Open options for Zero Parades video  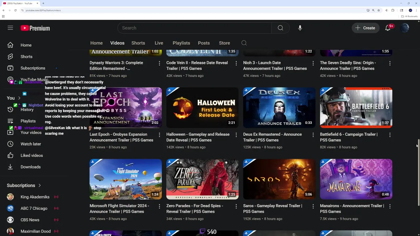coord(236,206)
